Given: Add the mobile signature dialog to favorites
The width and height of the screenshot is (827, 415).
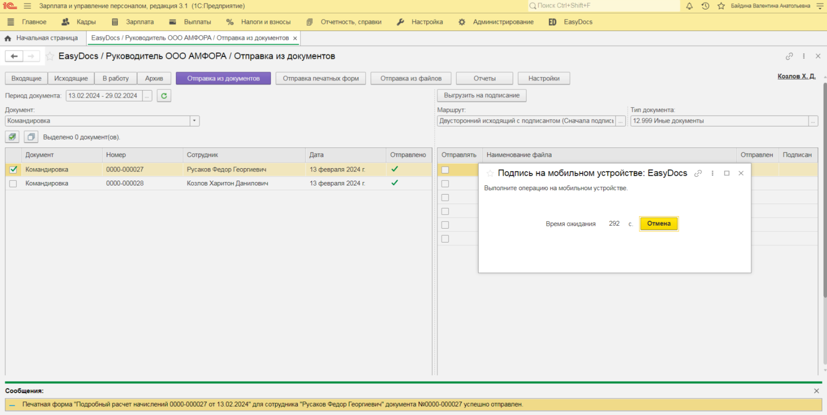Looking at the screenshot, I should (490, 173).
